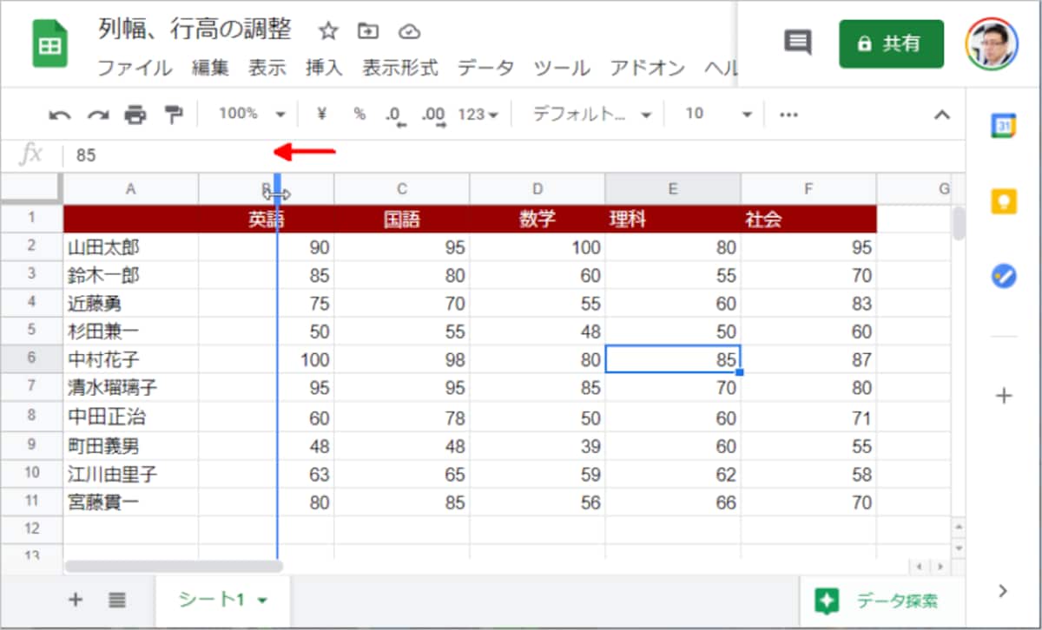Screen dimensions: 1042x630
Task: Click the 共有 share button
Action: 891,43
